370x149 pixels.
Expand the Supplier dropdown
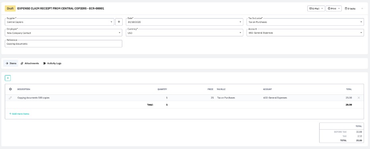[x=60, y=22]
